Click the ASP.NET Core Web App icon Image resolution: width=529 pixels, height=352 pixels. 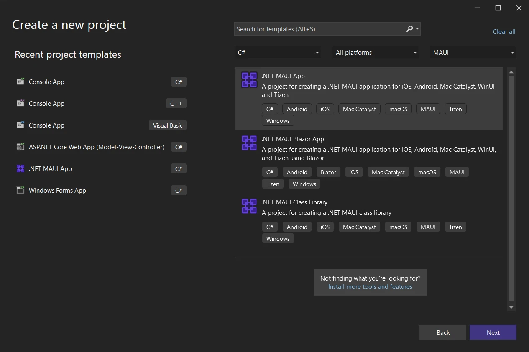20,147
